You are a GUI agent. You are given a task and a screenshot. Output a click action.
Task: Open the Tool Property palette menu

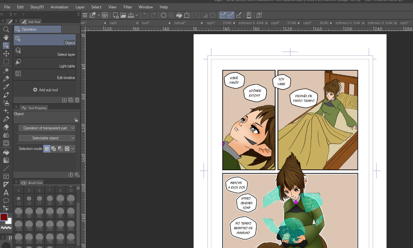(16, 108)
